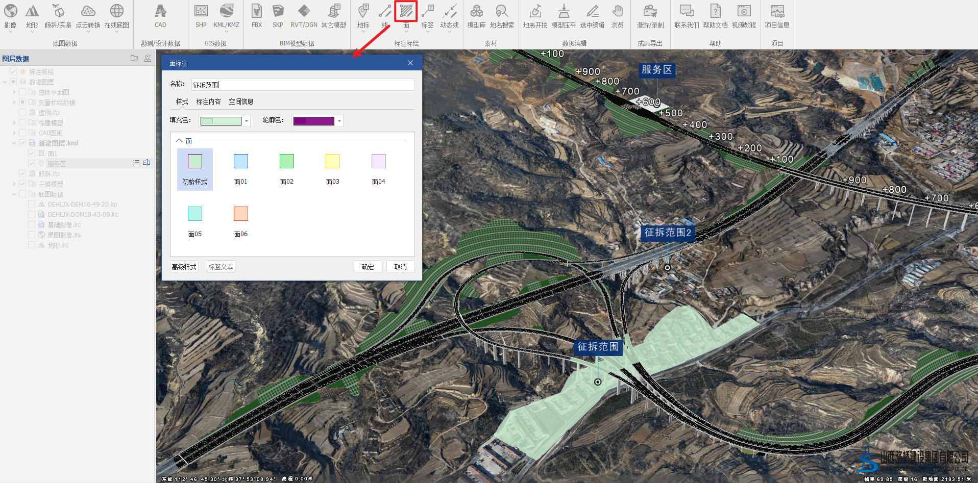Select the 地表开挖 excavation tool
This screenshot has height=483, width=978.
pyautogui.click(x=535, y=12)
